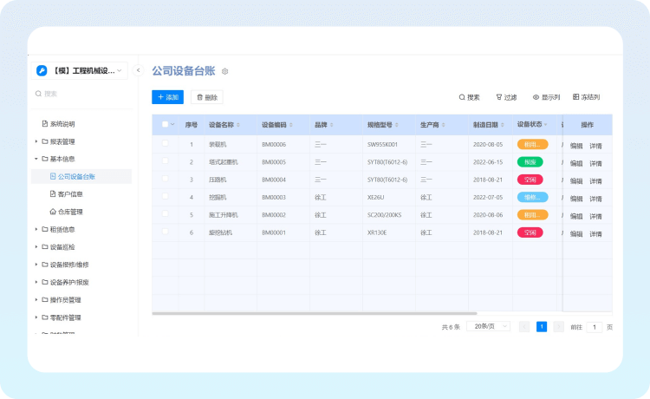
Task: Click the 删除 trash button
Action: [206, 98]
